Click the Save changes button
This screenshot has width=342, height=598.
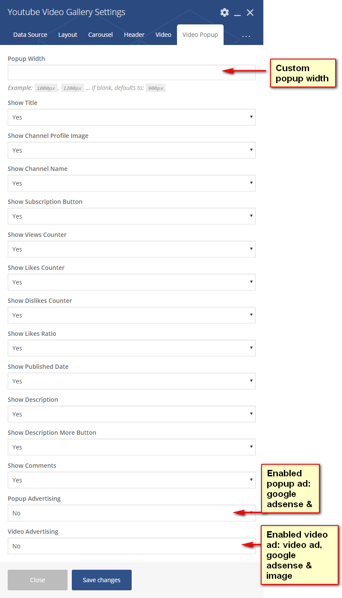(x=102, y=580)
